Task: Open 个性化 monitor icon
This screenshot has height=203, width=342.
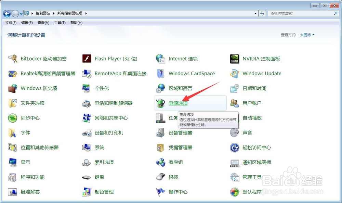Action: 87,88
